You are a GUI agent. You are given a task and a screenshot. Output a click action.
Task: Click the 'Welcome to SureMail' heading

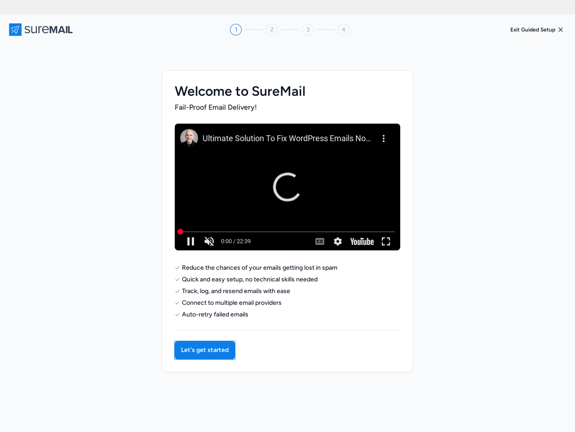point(240,91)
